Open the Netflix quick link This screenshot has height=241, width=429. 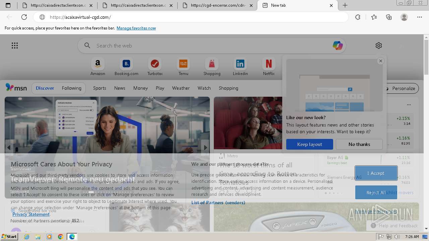tap(269, 67)
